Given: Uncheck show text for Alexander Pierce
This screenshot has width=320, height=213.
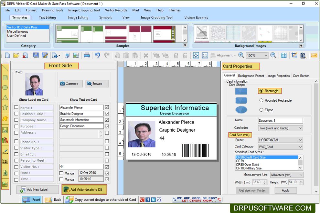Looking at the screenshot, I should [x=107, y=107].
